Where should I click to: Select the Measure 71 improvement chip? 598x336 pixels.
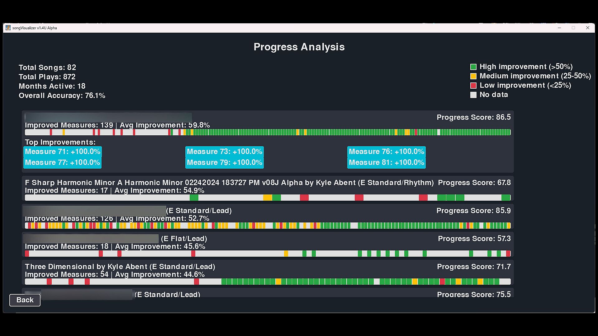click(63, 152)
